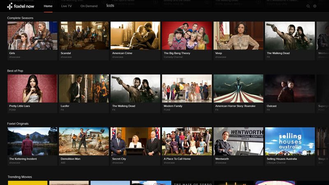Click The Kettering Incident title text
This screenshot has width=329, height=185.
click(x=23, y=159)
